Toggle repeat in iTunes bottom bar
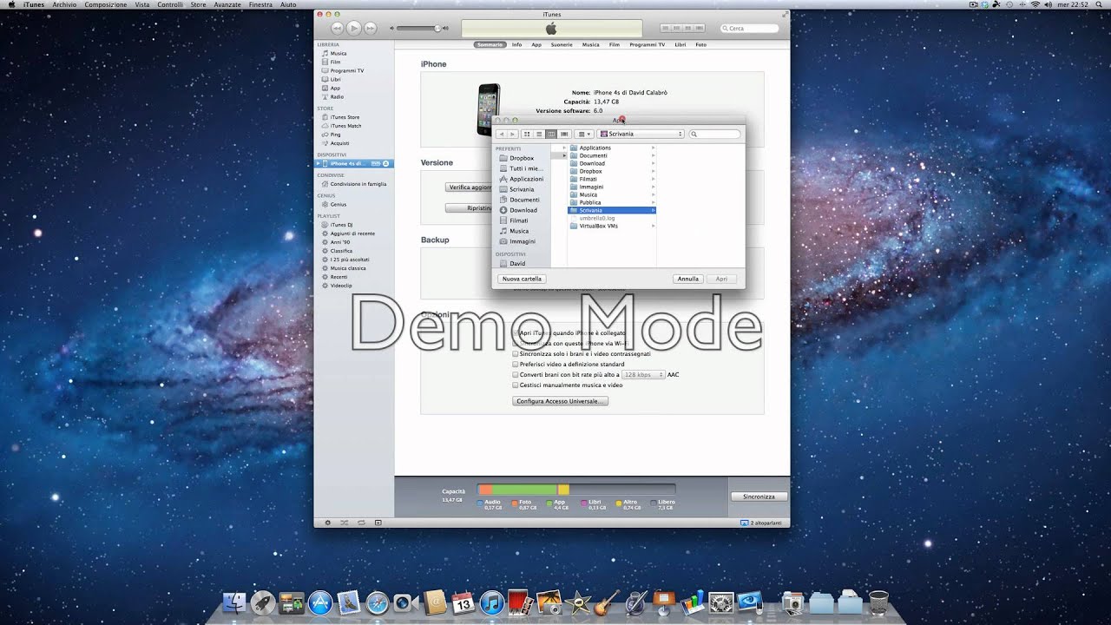 pos(361,523)
